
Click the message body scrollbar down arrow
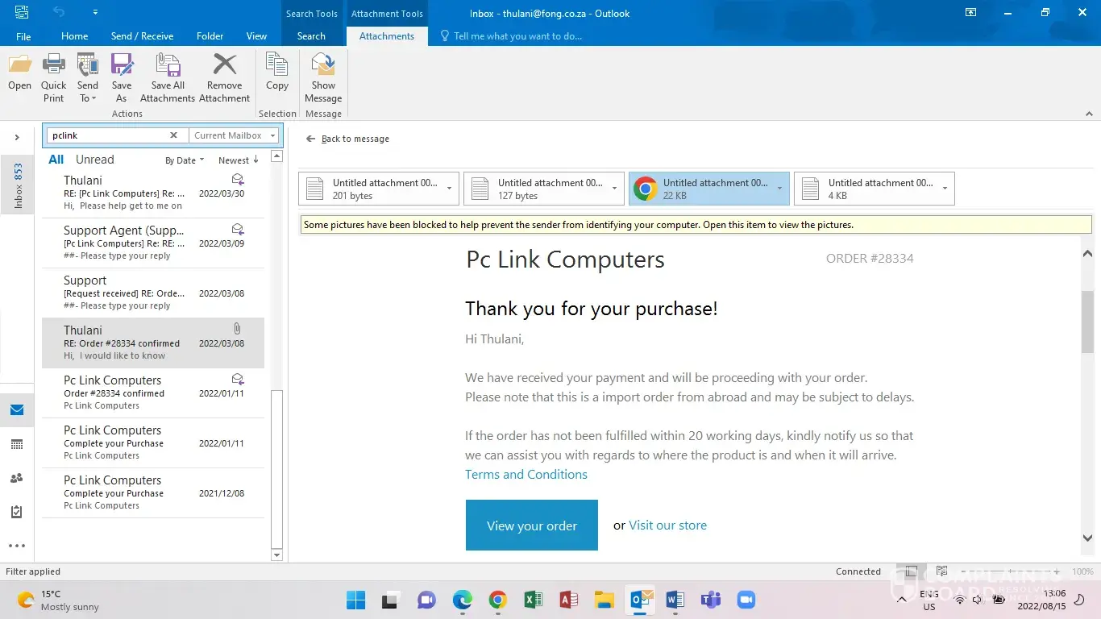(1087, 538)
